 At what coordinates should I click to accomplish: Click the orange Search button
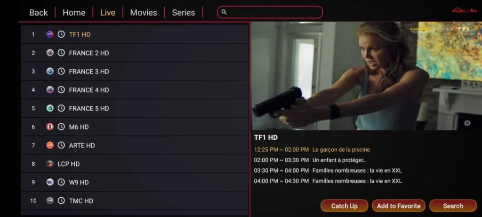453,206
